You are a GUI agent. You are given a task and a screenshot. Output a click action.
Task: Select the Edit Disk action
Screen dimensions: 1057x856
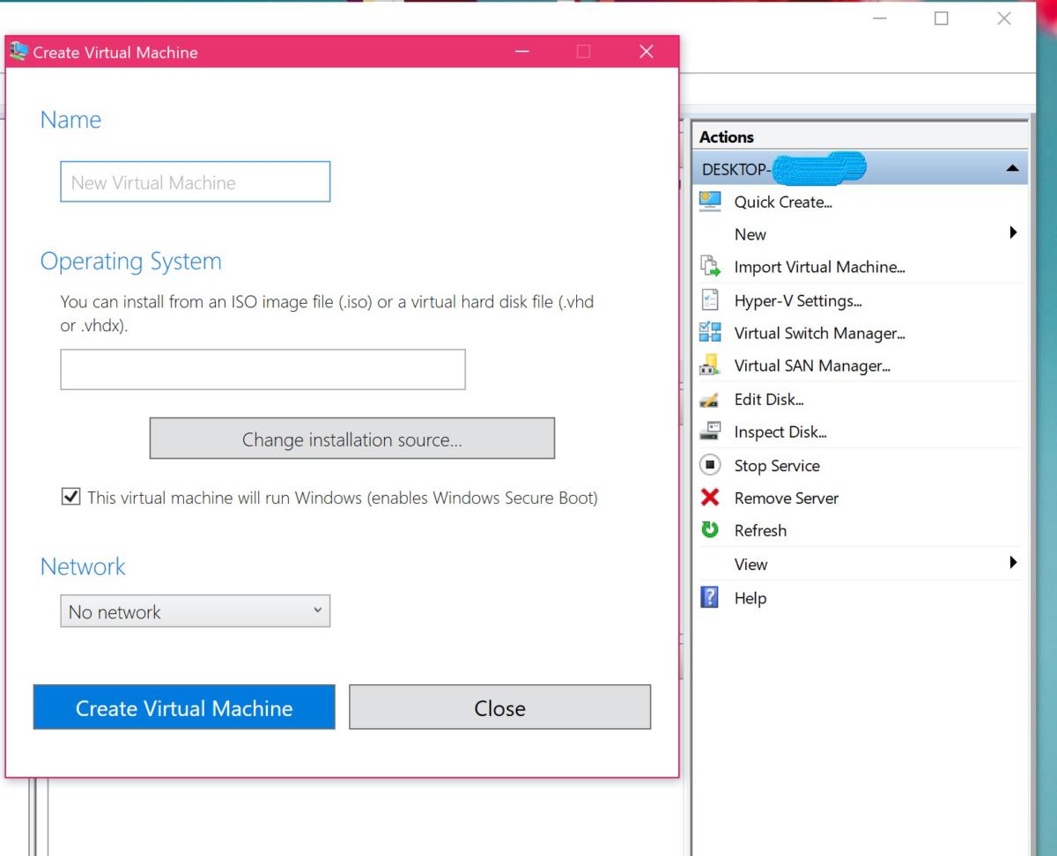click(x=768, y=400)
